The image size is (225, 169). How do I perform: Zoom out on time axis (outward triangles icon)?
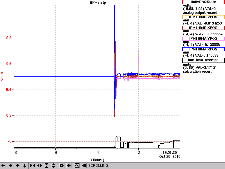40,166
